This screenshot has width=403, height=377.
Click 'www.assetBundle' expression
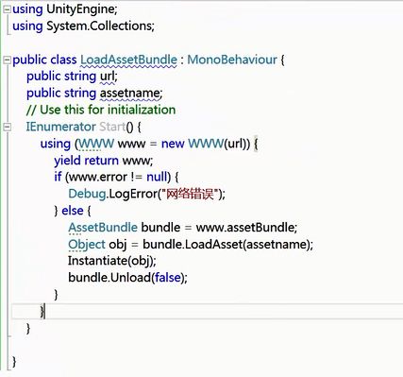click(245, 228)
